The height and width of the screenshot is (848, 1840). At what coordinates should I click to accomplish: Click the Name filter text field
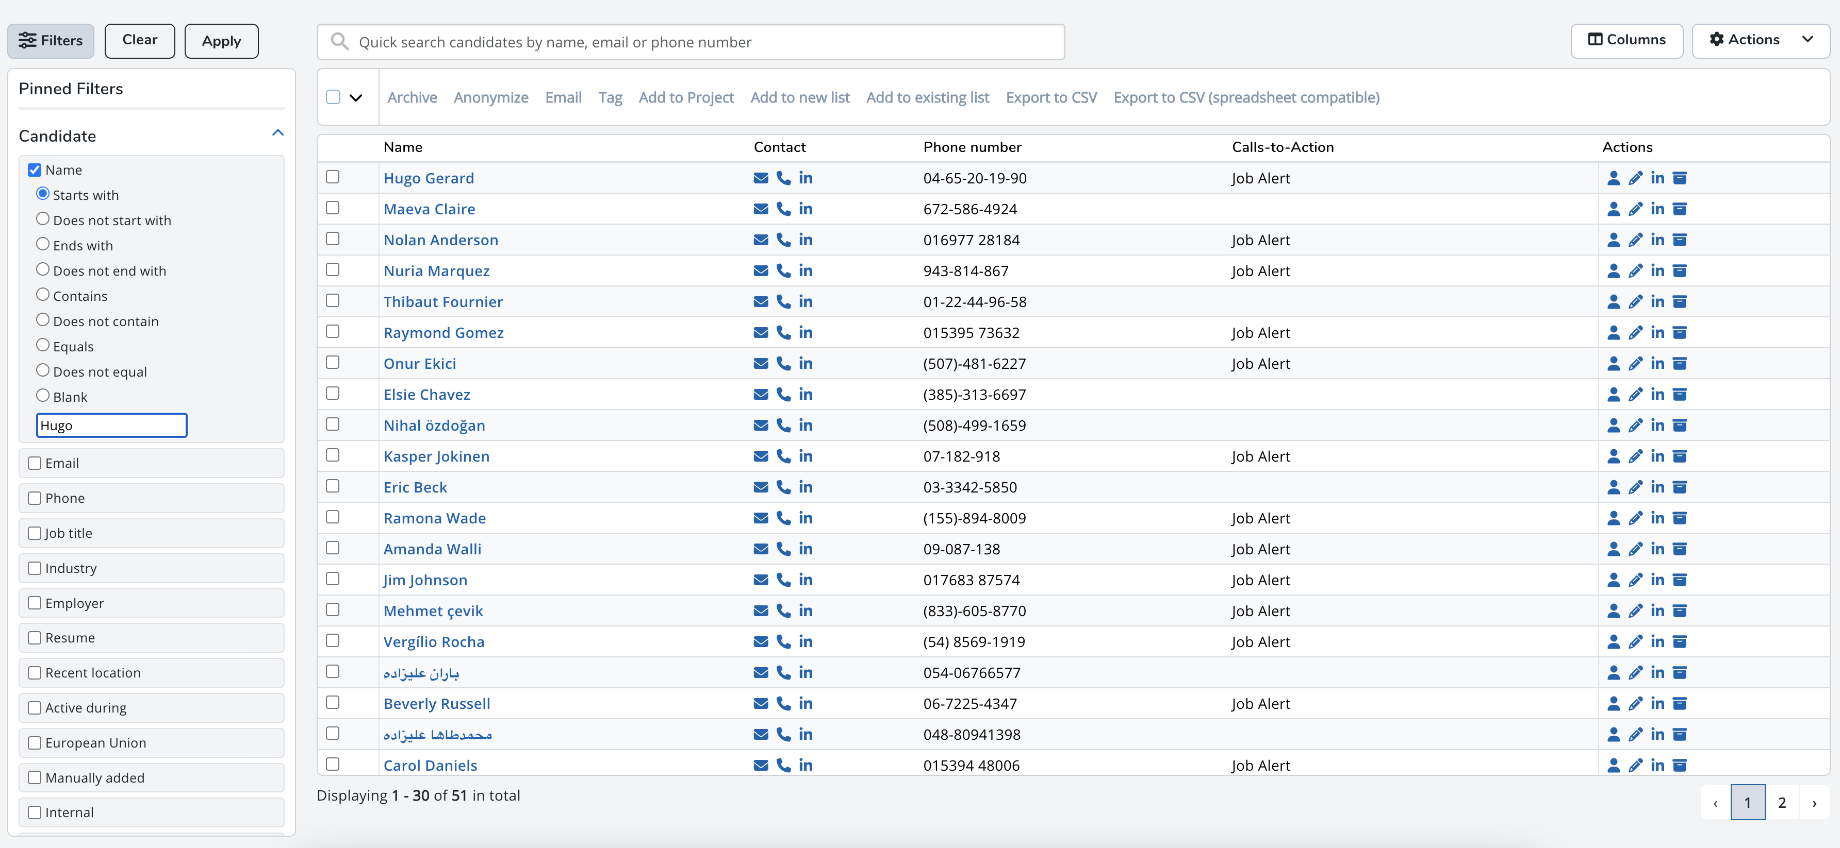tap(111, 426)
